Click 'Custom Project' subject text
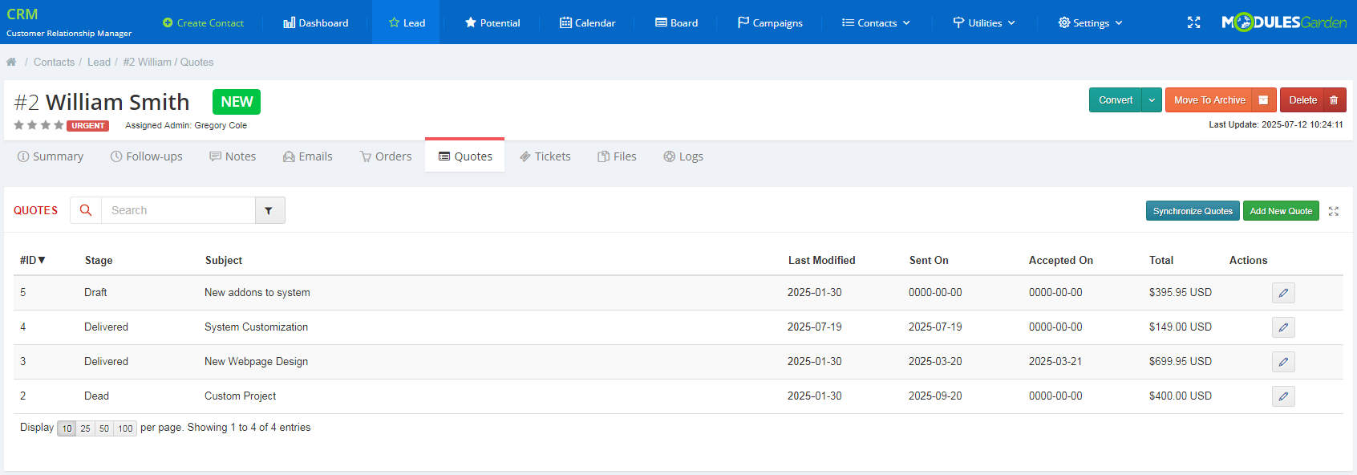Viewport: 1357px width, 475px height. coord(240,396)
